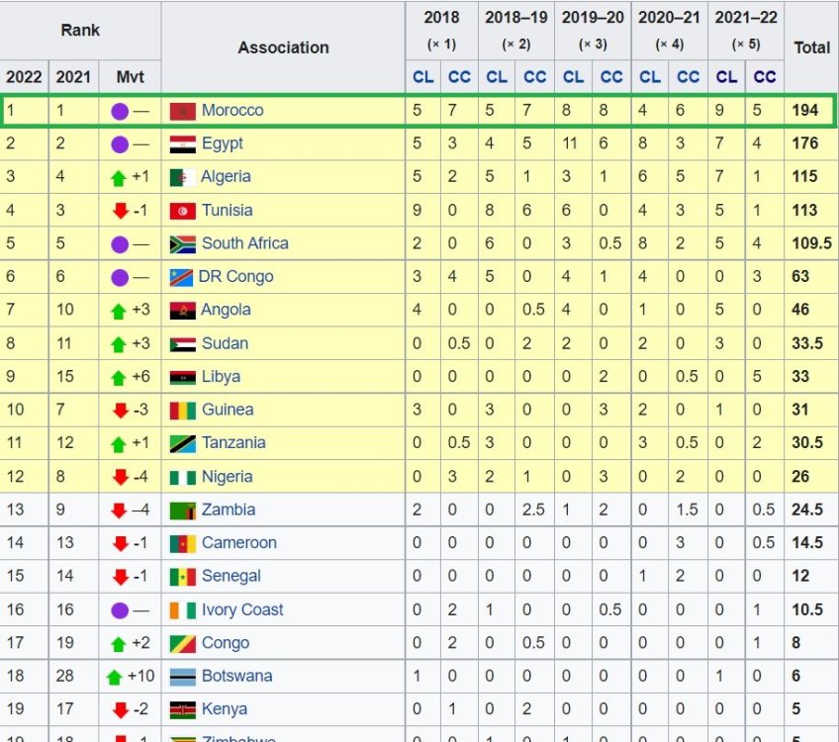The image size is (839, 742).
Task: Click the Total column header
Action: (x=811, y=47)
